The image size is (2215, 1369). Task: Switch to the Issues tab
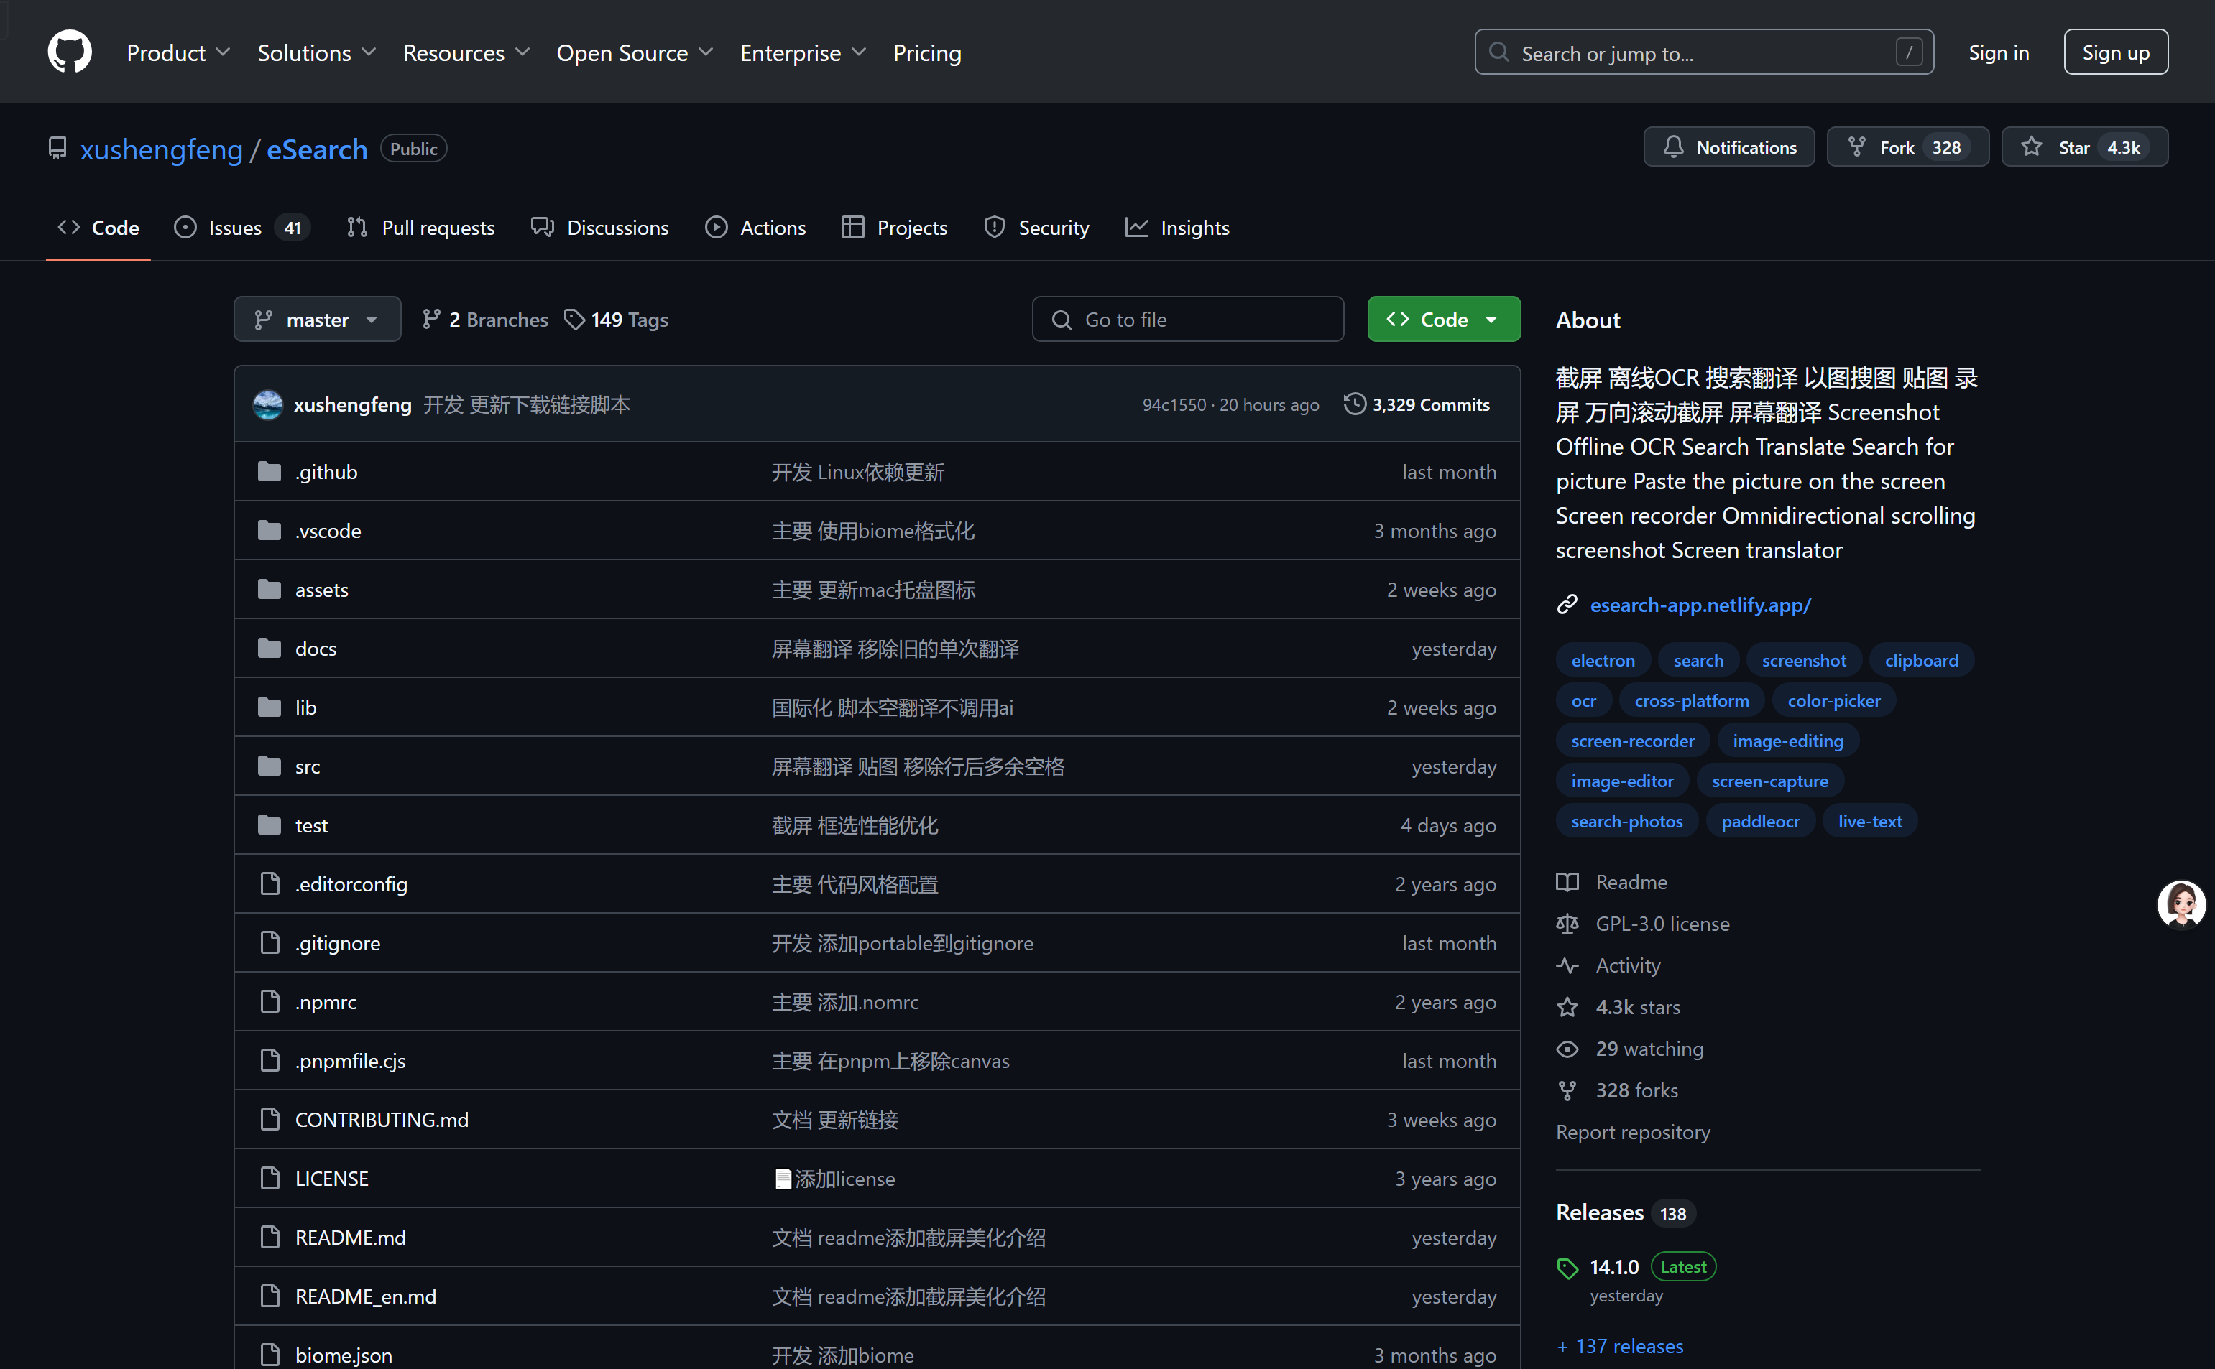click(x=234, y=227)
